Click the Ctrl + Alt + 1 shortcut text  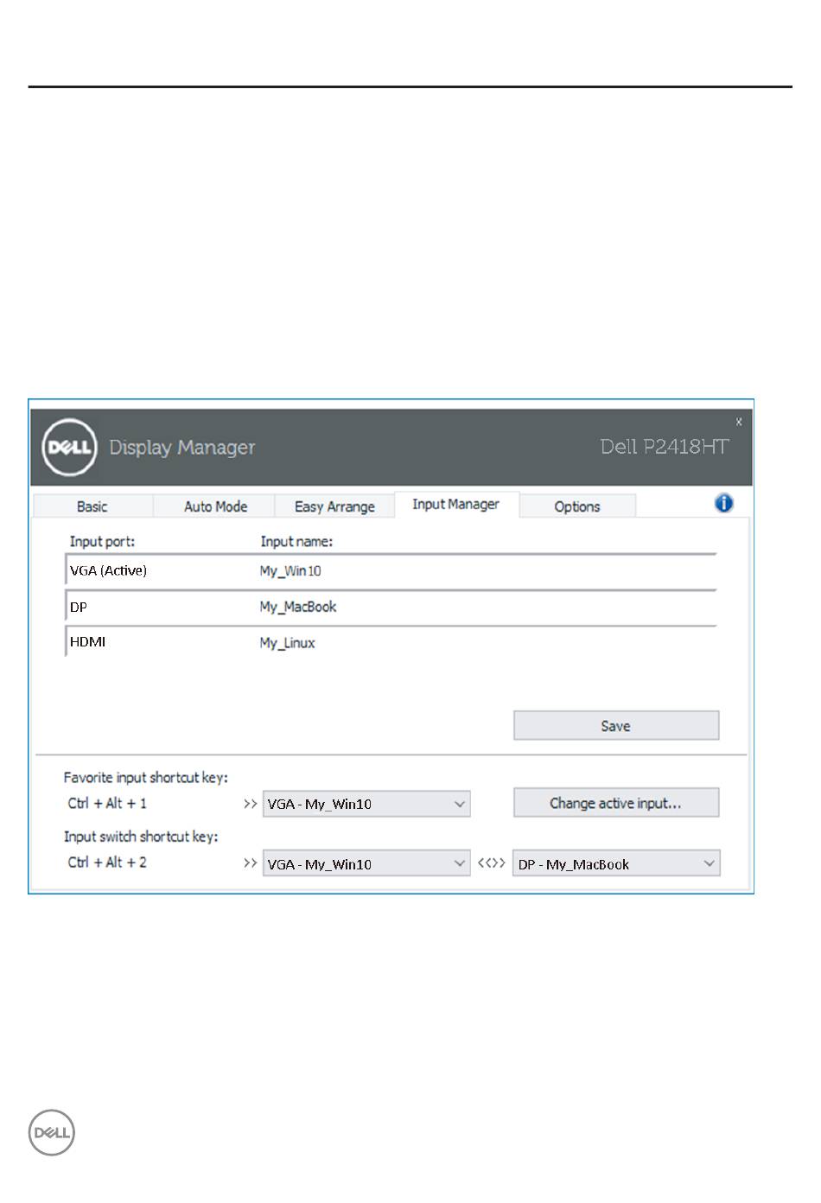point(107,804)
